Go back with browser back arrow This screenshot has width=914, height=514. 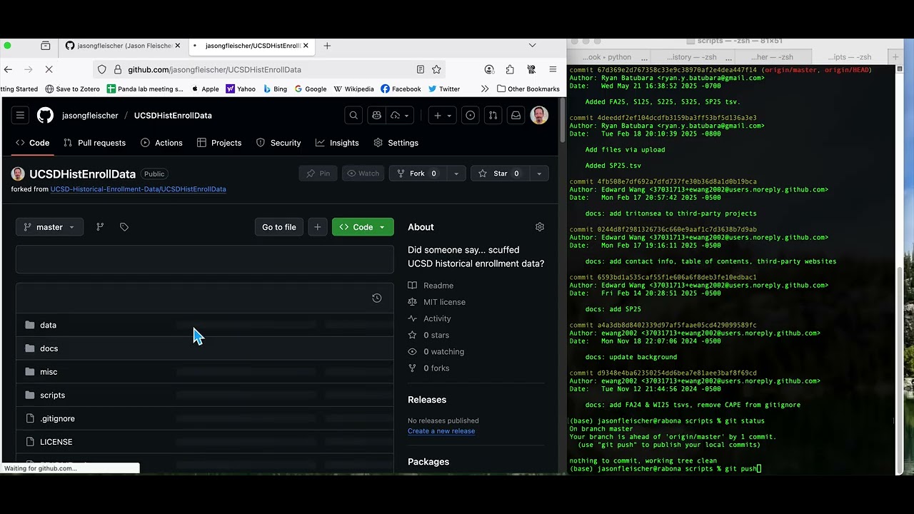tap(8, 69)
